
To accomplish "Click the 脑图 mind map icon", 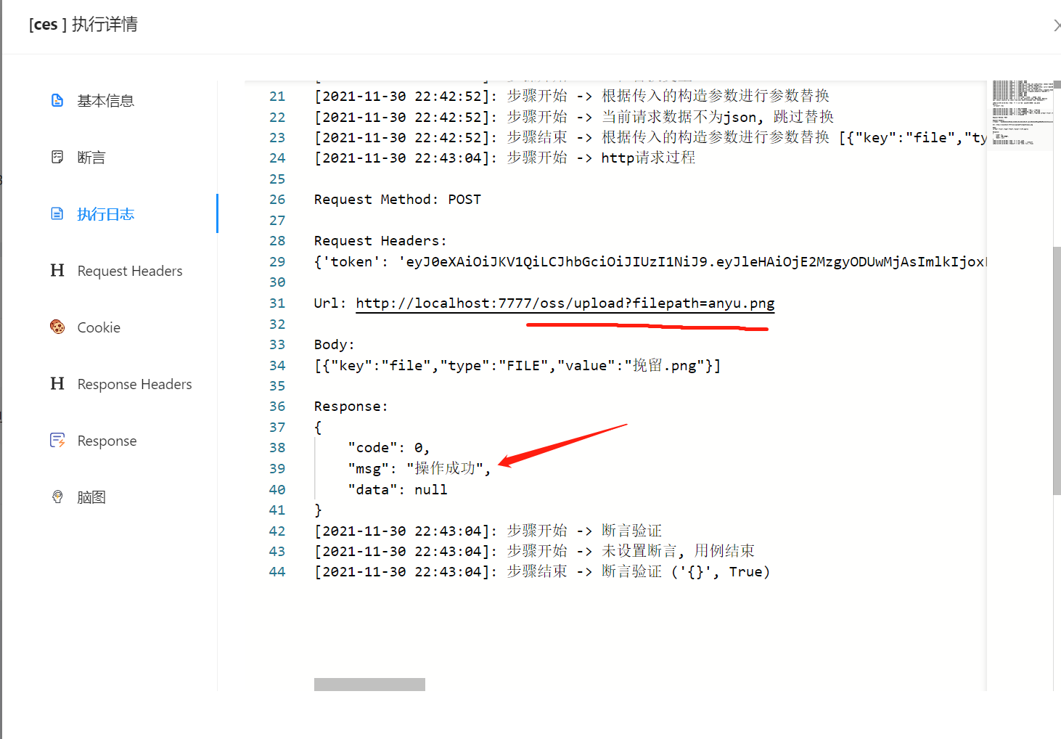I will [57, 497].
